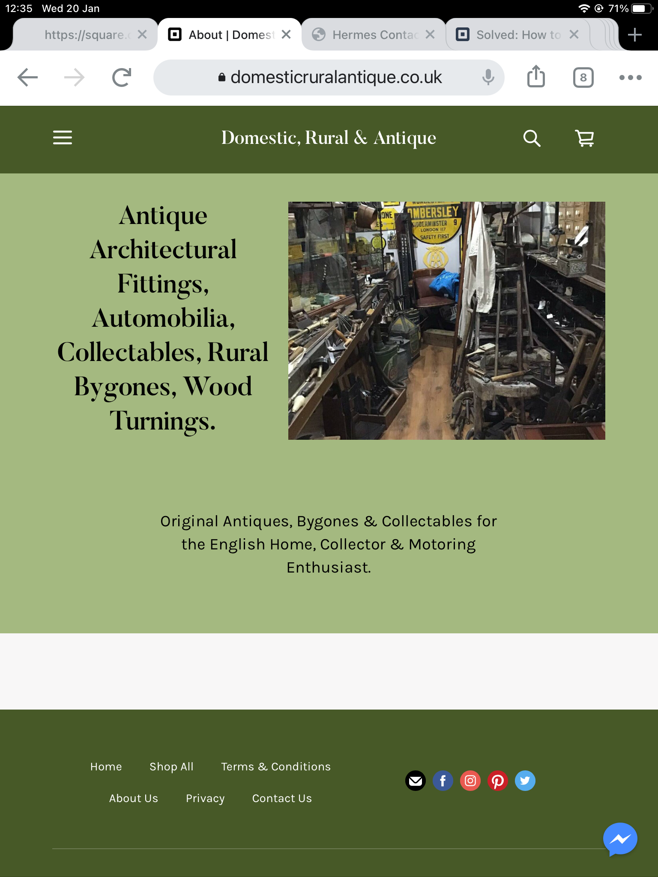The image size is (658, 877).
Task: Open the hamburger navigation menu
Action: pyautogui.click(x=63, y=138)
